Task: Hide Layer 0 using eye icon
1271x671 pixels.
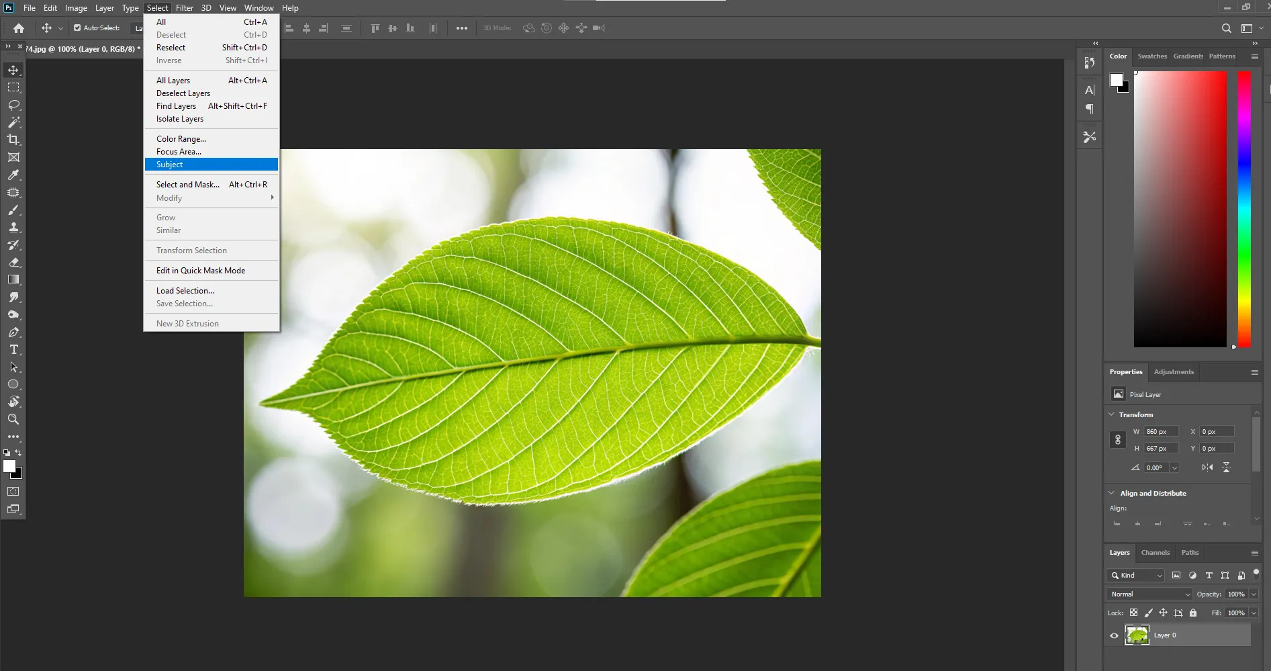Action: [x=1114, y=635]
